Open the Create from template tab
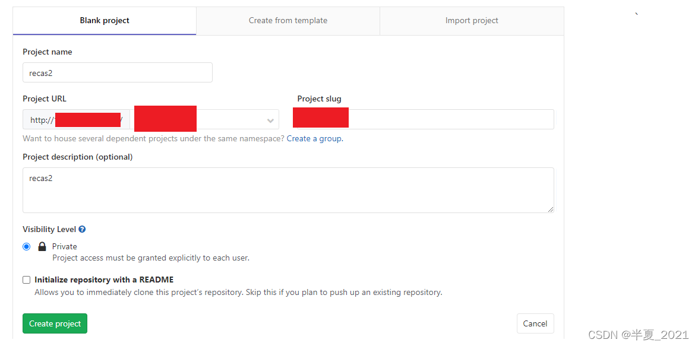 (x=288, y=20)
